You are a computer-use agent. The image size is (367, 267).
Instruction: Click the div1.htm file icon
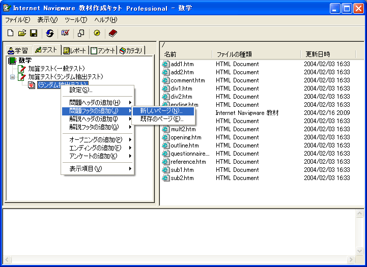[166, 88]
